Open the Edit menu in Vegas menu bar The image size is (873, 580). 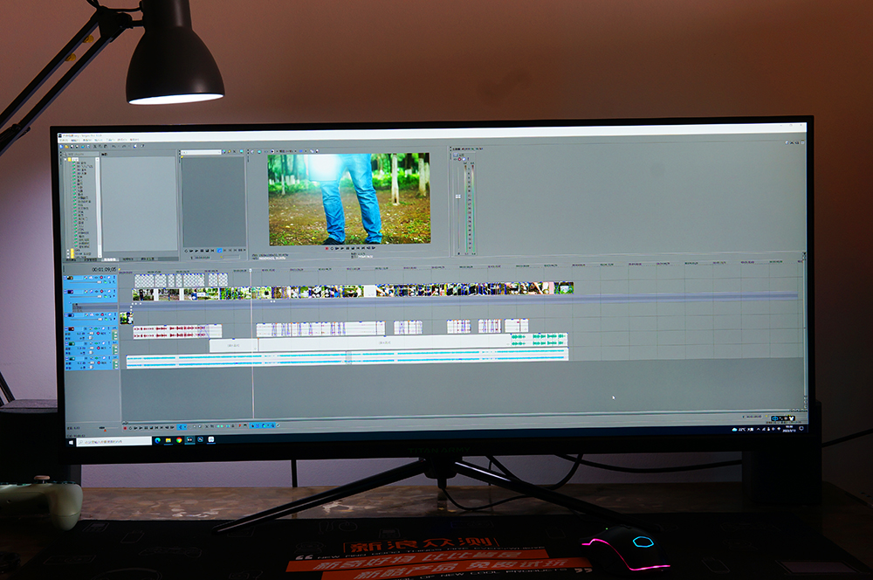pos(76,140)
